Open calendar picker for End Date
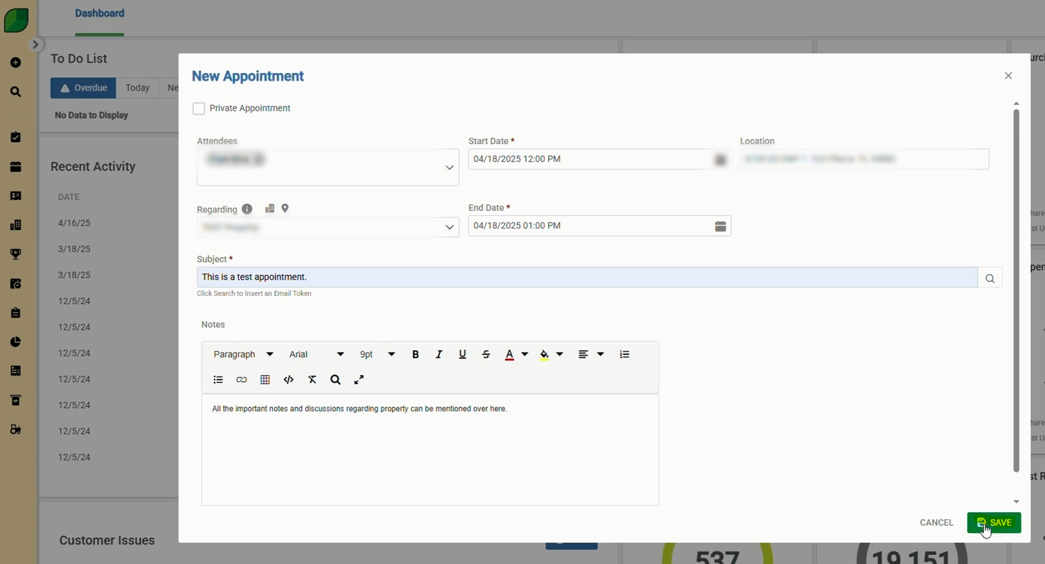1045x564 pixels. [720, 226]
